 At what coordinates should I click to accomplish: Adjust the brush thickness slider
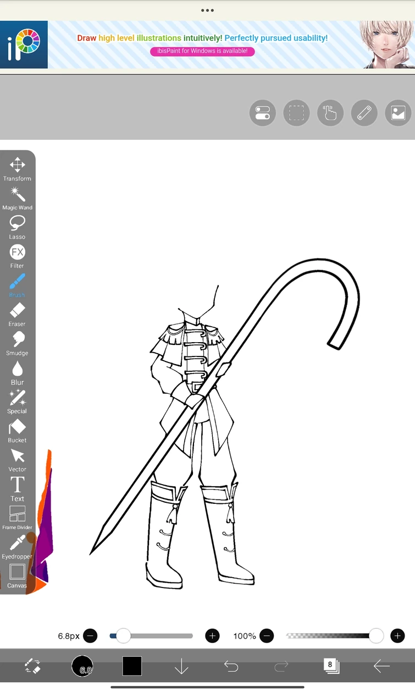point(151,636)
